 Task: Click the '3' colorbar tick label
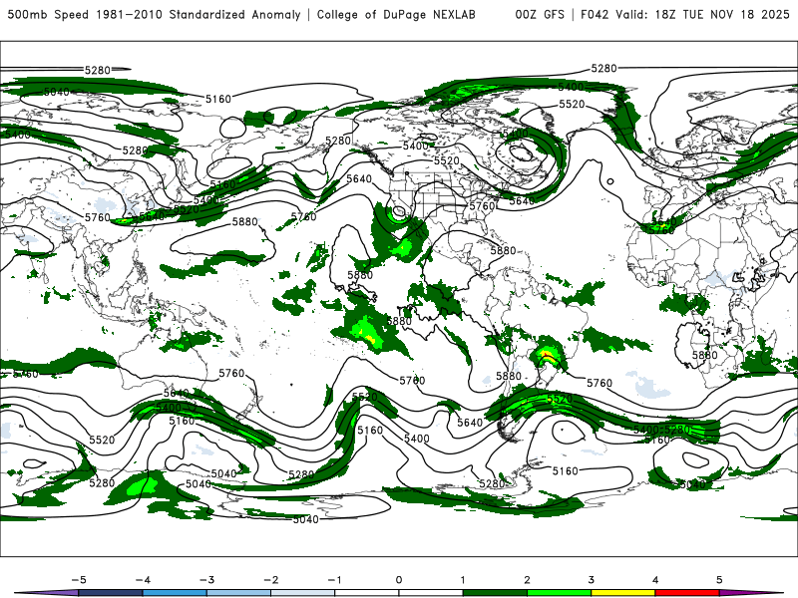point(592,580)
